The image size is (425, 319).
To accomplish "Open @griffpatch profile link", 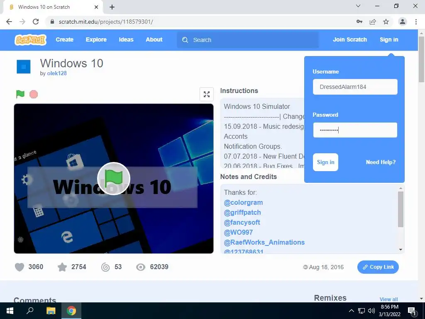I will pyautogui.click(x=242, y=213).
